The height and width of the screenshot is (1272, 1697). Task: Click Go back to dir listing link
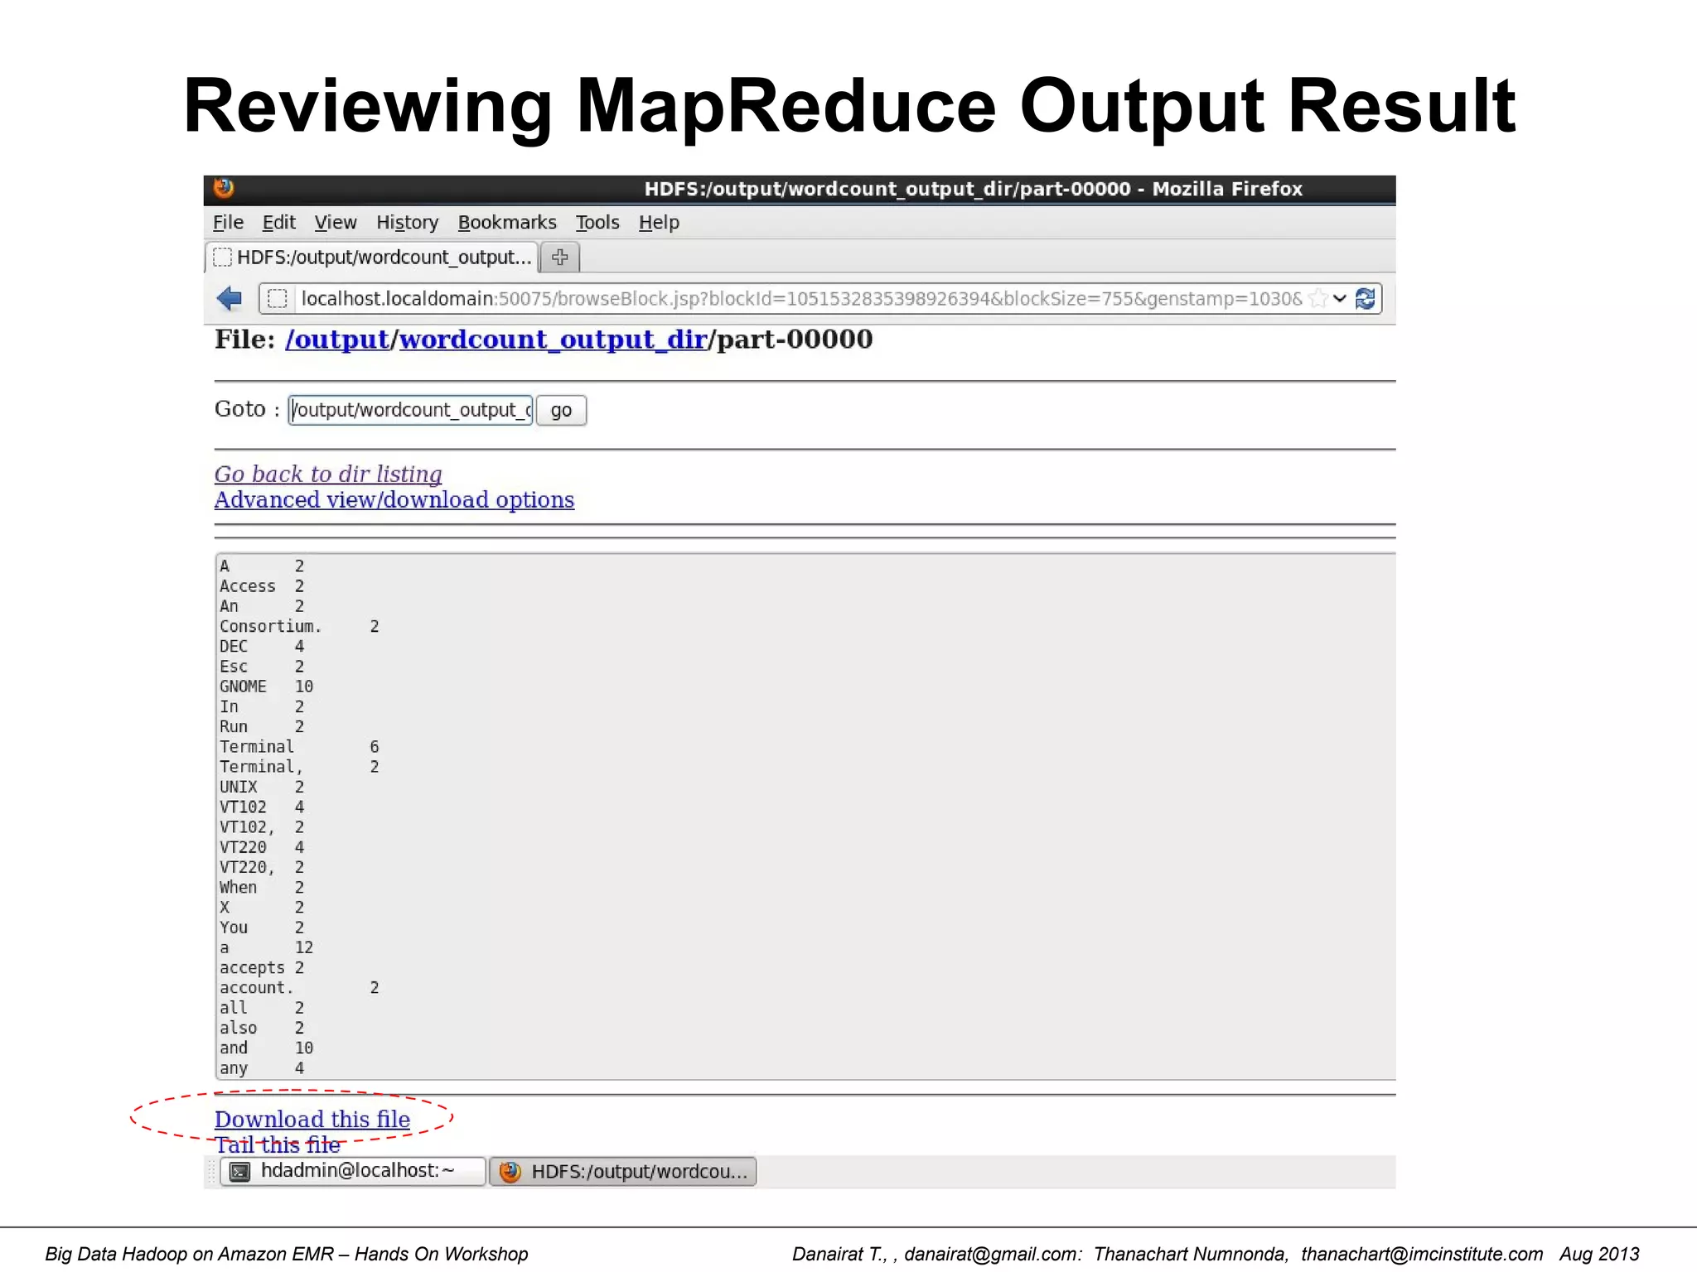tap(328, 474)
